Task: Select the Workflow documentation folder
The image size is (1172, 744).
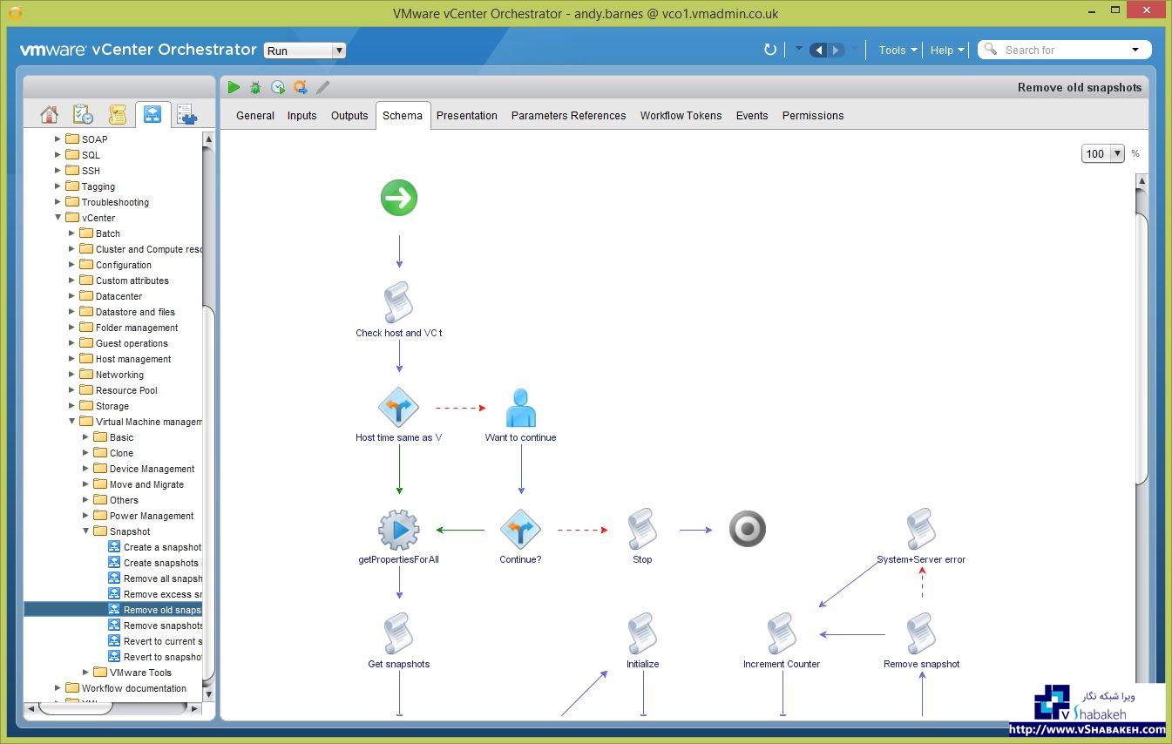Action: pos(125,688)
